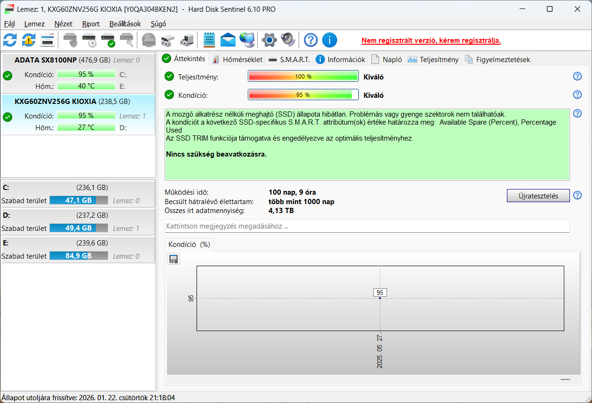This screenshot has width=592, height=403.
Task: Click the '100 nap, 9 óra' operating time value
Action: pos(292,192)
